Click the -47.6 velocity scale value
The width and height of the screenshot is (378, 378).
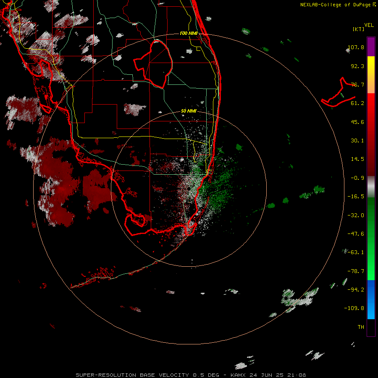[356, 234]
